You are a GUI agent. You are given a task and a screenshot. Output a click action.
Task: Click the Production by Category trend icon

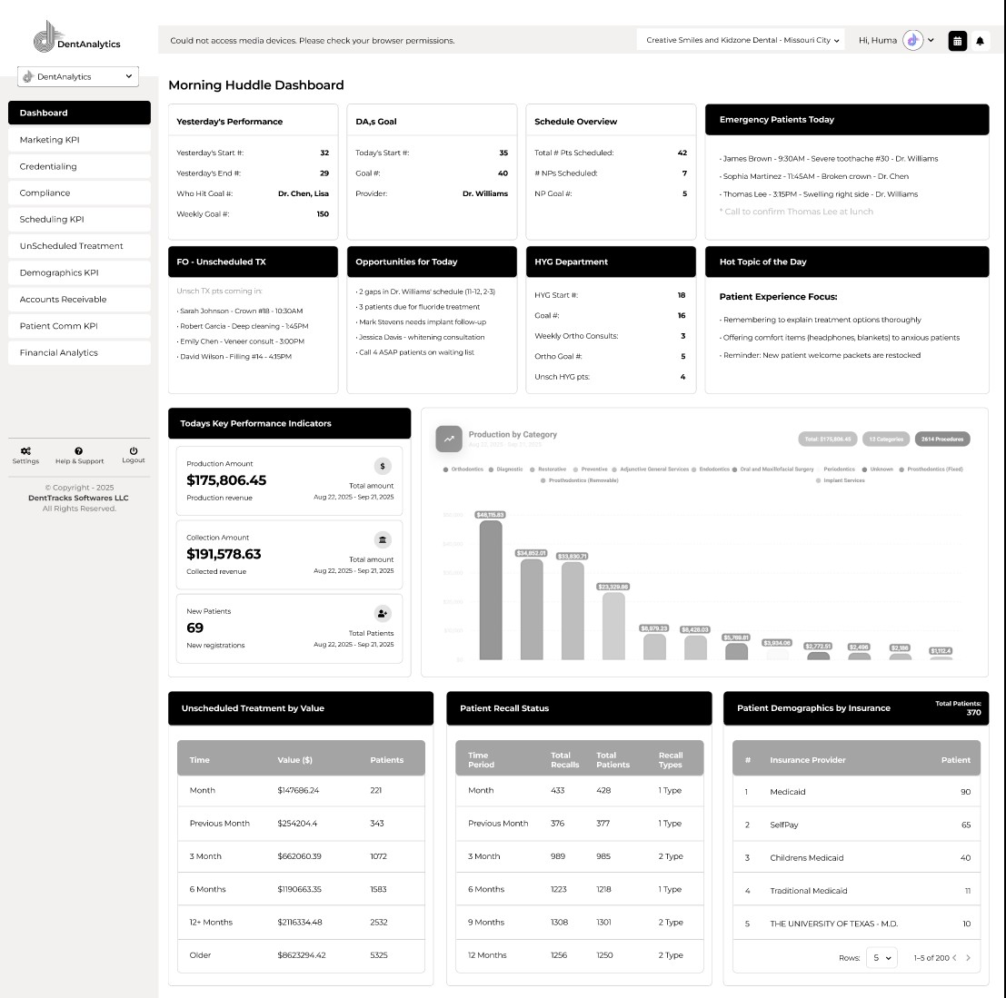448,439
